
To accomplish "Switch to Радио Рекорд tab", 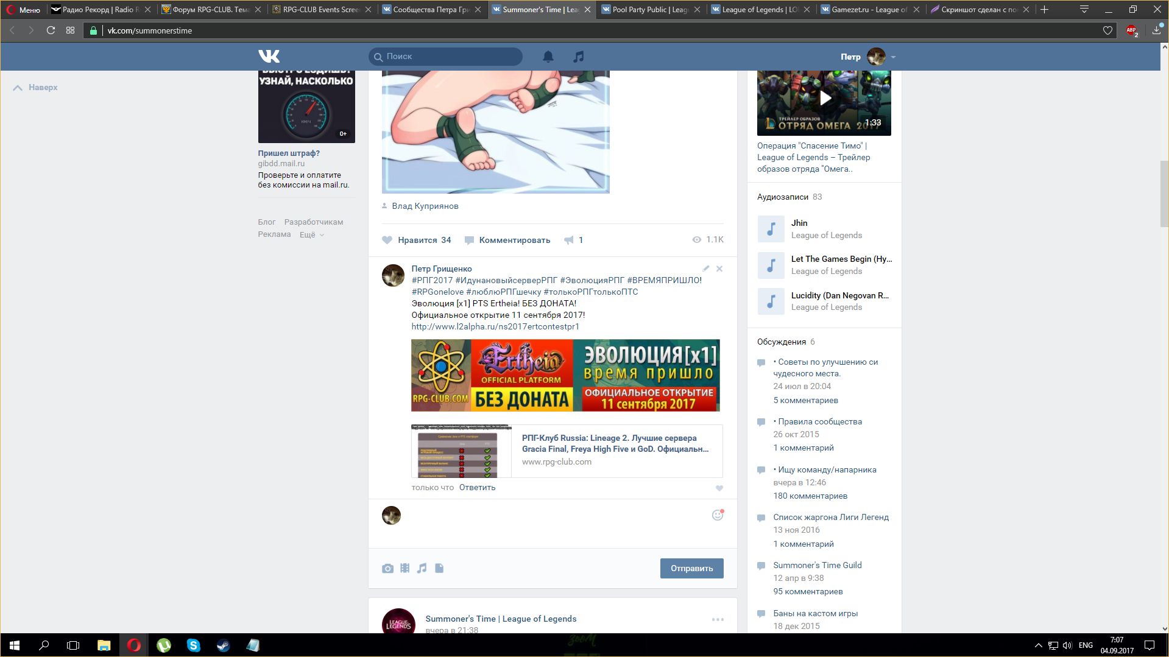I will click(101, 10).
